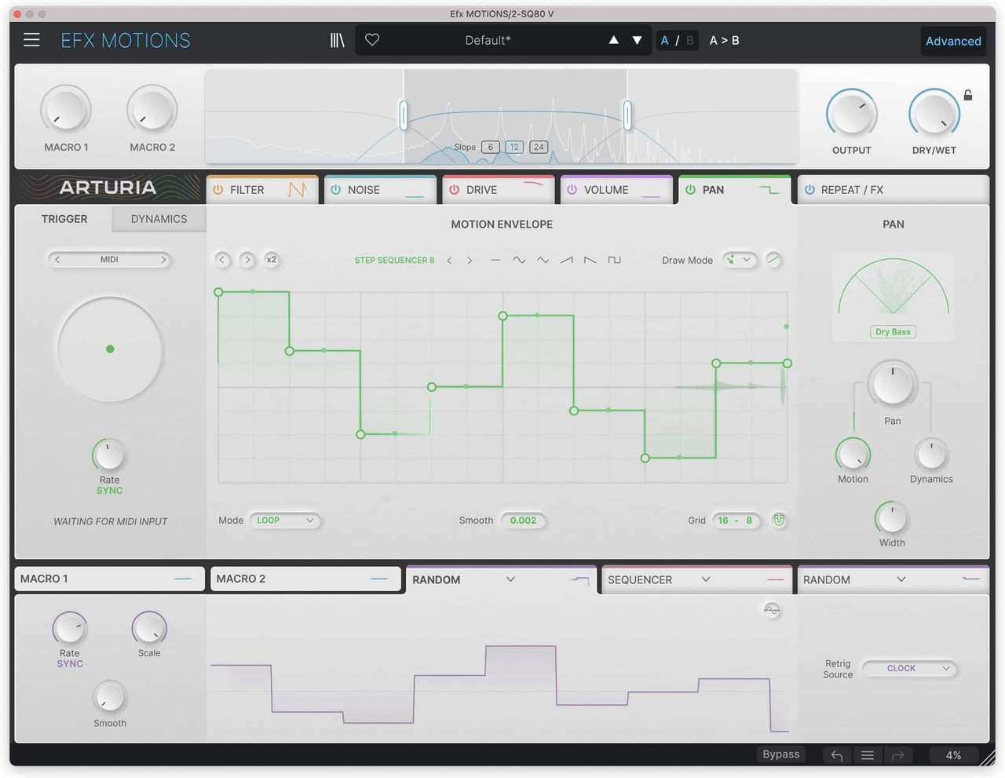Image resolution: width=1005 pixels, height=778 pixels.
Task: Toggle the Filter module power button
Action: (x=218, y=190)
